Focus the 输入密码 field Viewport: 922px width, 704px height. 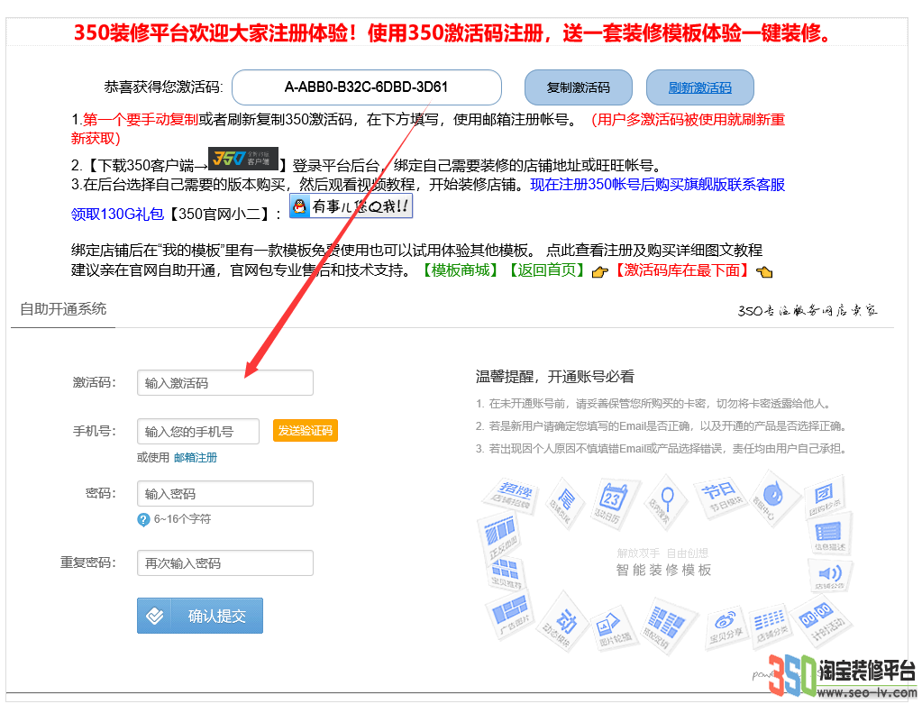pos(225,493)
